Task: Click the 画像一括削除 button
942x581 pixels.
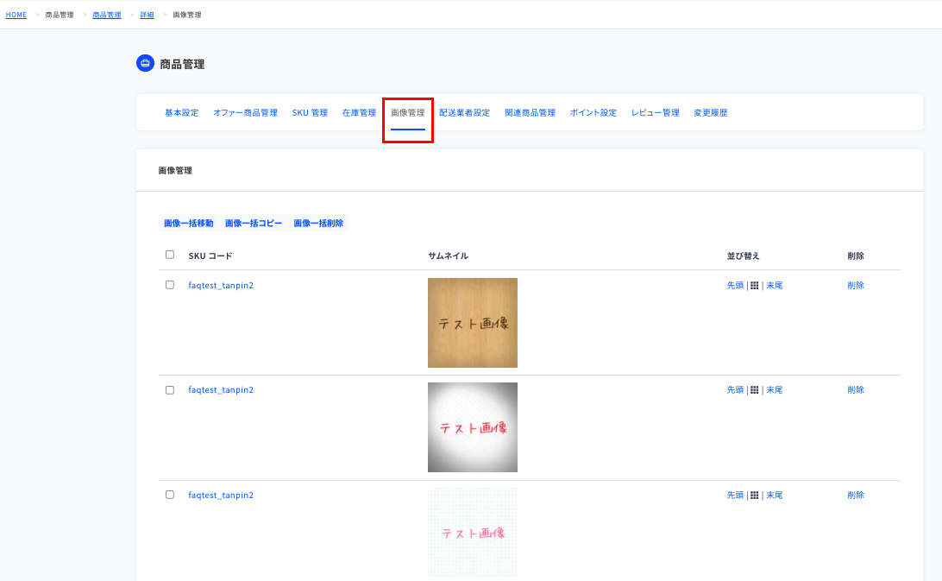Action: click(318, 223)
